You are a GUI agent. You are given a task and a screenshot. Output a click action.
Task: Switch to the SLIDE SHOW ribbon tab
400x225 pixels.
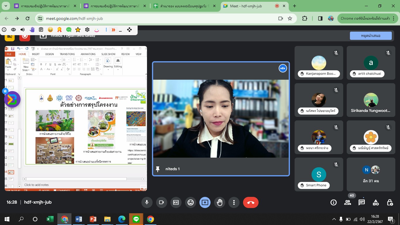108,54
